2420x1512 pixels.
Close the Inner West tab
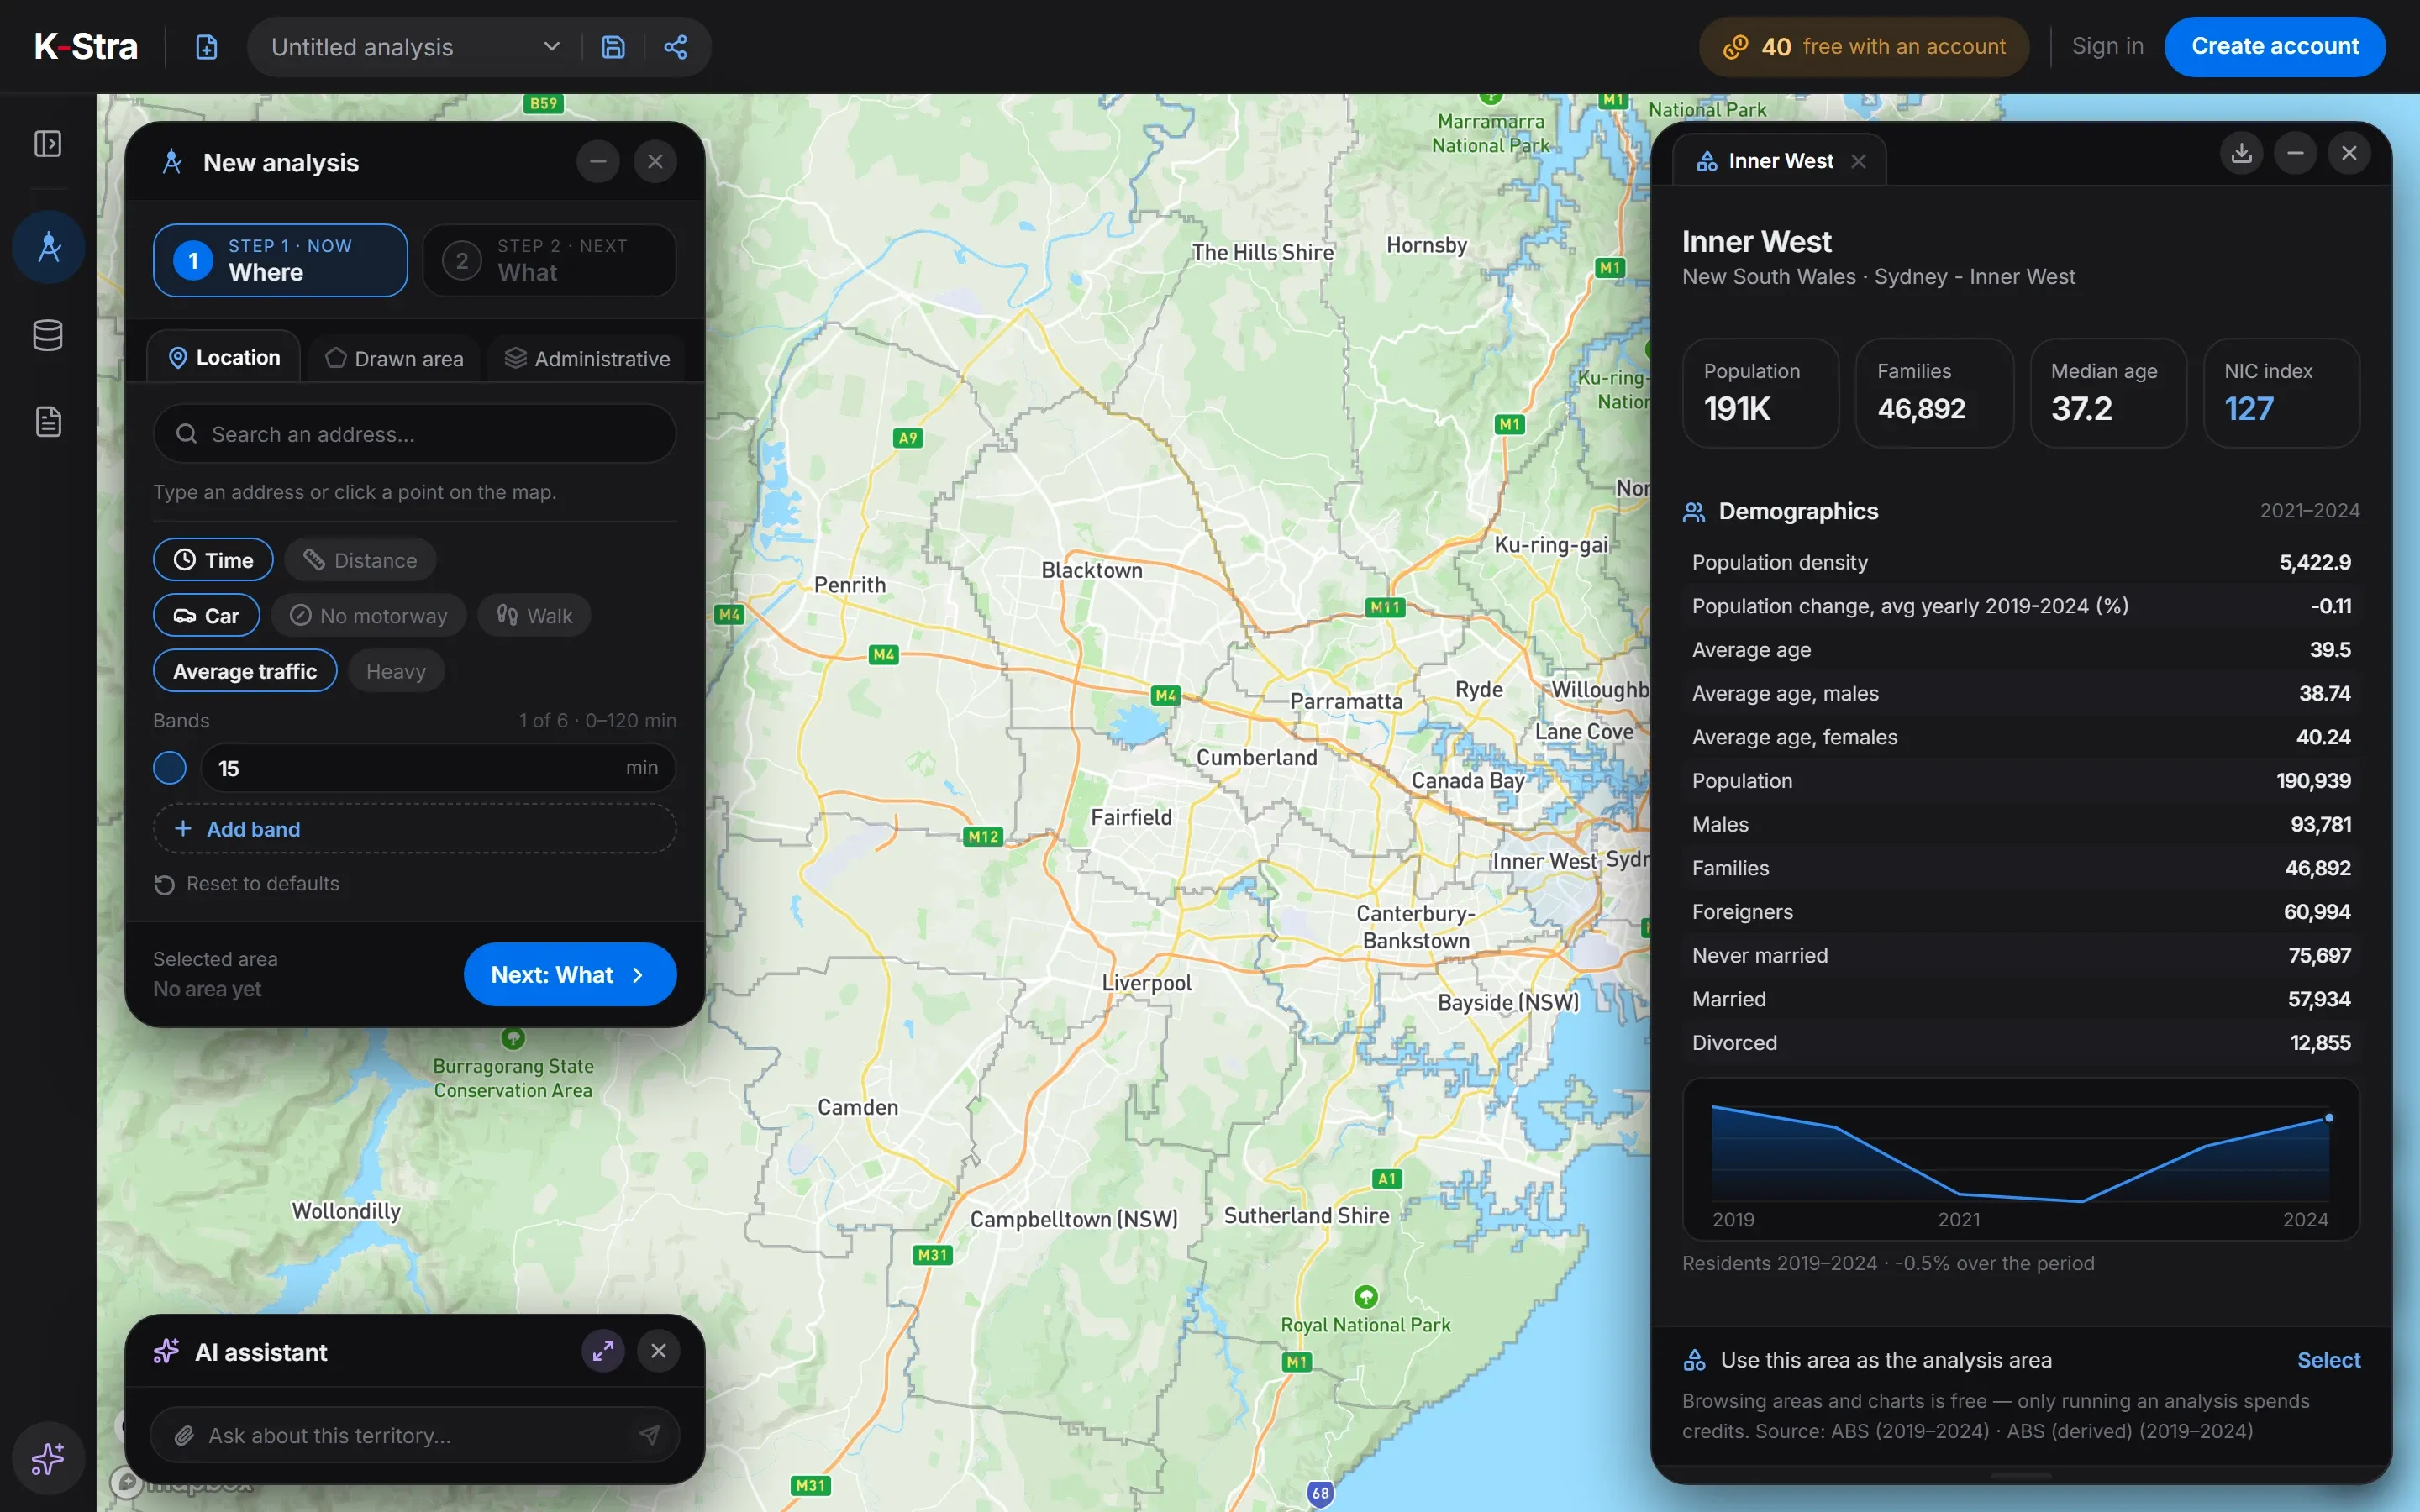1859,161
